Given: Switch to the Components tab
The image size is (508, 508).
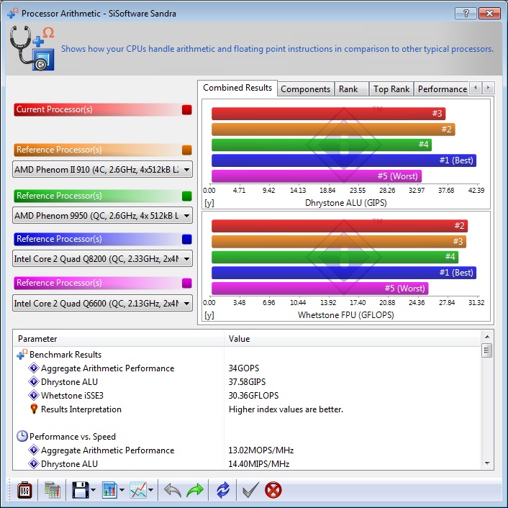Looking at the screenshot, I should click(x=306, y=89).
